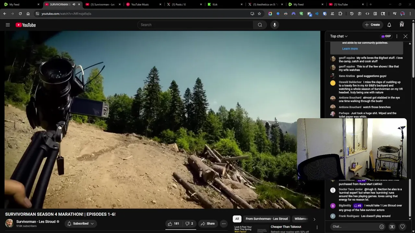415x233 pixels.
Task: Bookmark this page with the star
Action: 259,14
